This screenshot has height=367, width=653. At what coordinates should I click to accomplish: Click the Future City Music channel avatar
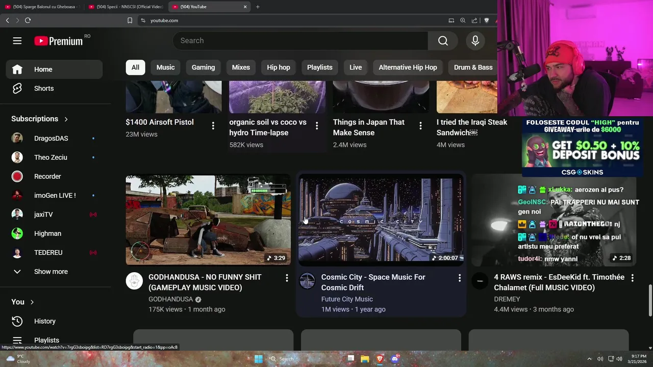pyautogui.click(x=307, y=281)
